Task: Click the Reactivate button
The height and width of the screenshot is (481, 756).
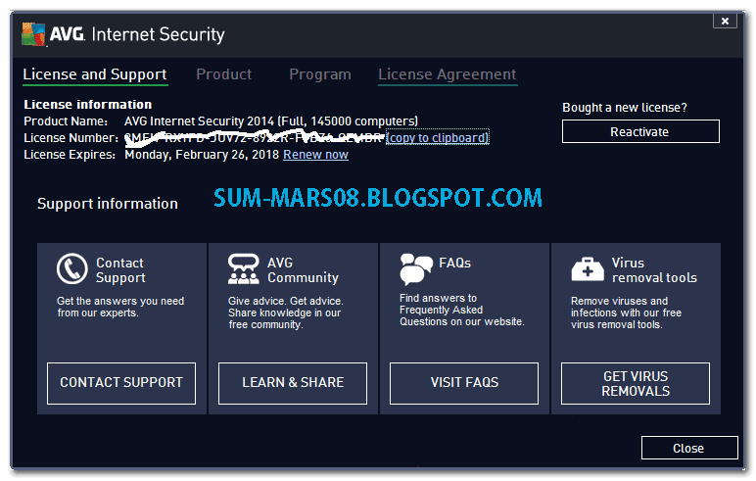Action: [x=640, y=131]
